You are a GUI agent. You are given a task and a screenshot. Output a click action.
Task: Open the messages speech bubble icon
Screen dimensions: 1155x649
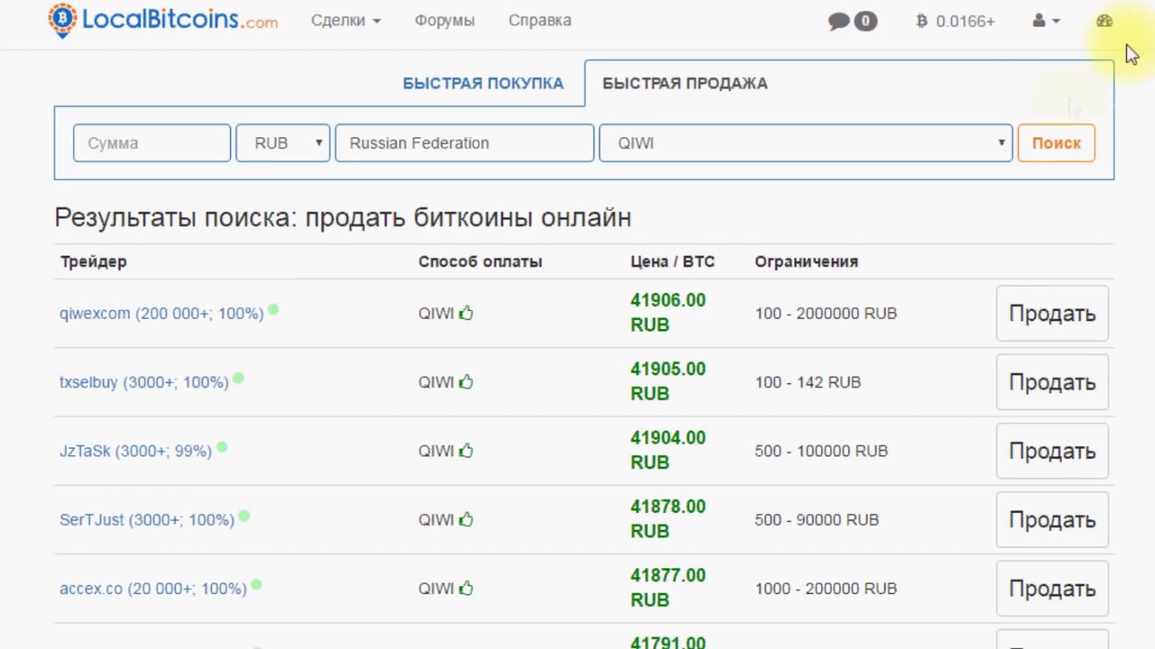(x=839, y=21)
